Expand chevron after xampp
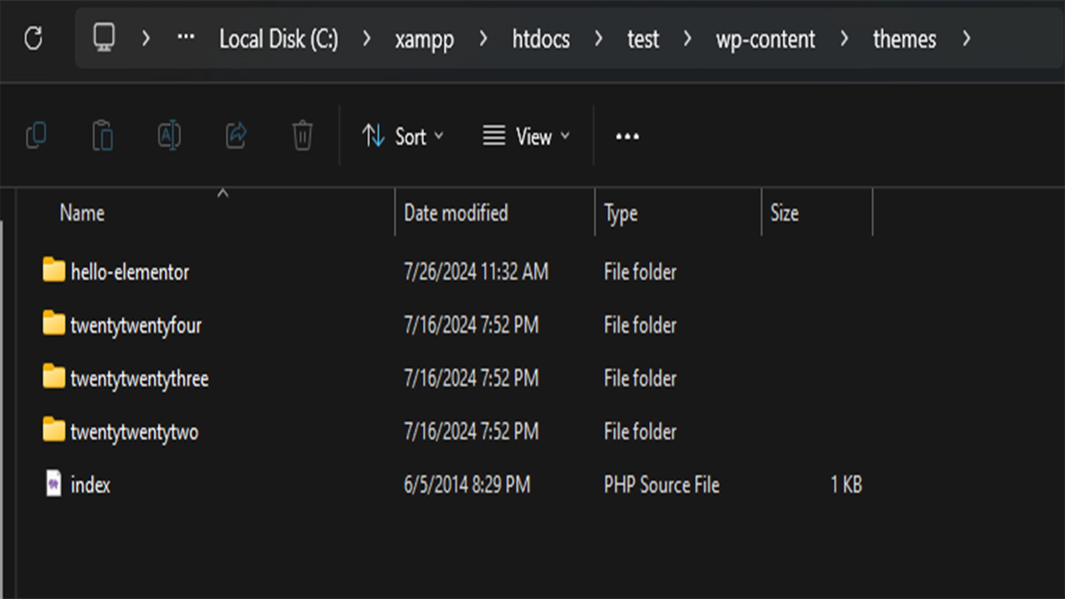Image resolution: width=1065 pixels, height=599 pixels. click(x=484, y=38)
